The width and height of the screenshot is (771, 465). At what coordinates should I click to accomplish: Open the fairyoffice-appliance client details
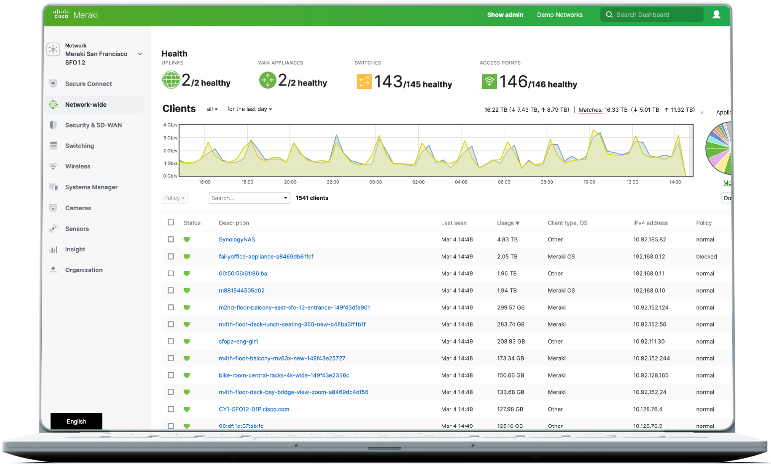265,256
